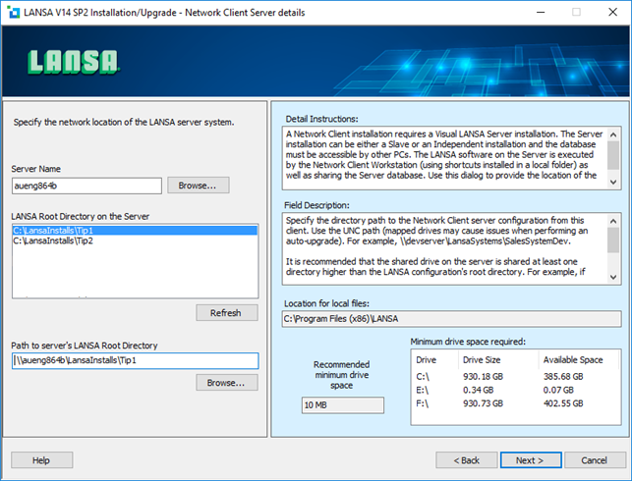The width and height of the screenshot is (632, 481).
Task: Click the LANSA logo in the banner
Action: (x=74, y=62)
